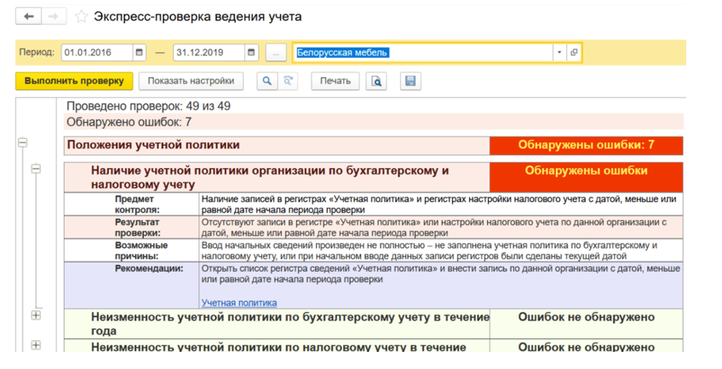Open period selection ellipsis button
722x369 pixels.
[x=276, y=53]
